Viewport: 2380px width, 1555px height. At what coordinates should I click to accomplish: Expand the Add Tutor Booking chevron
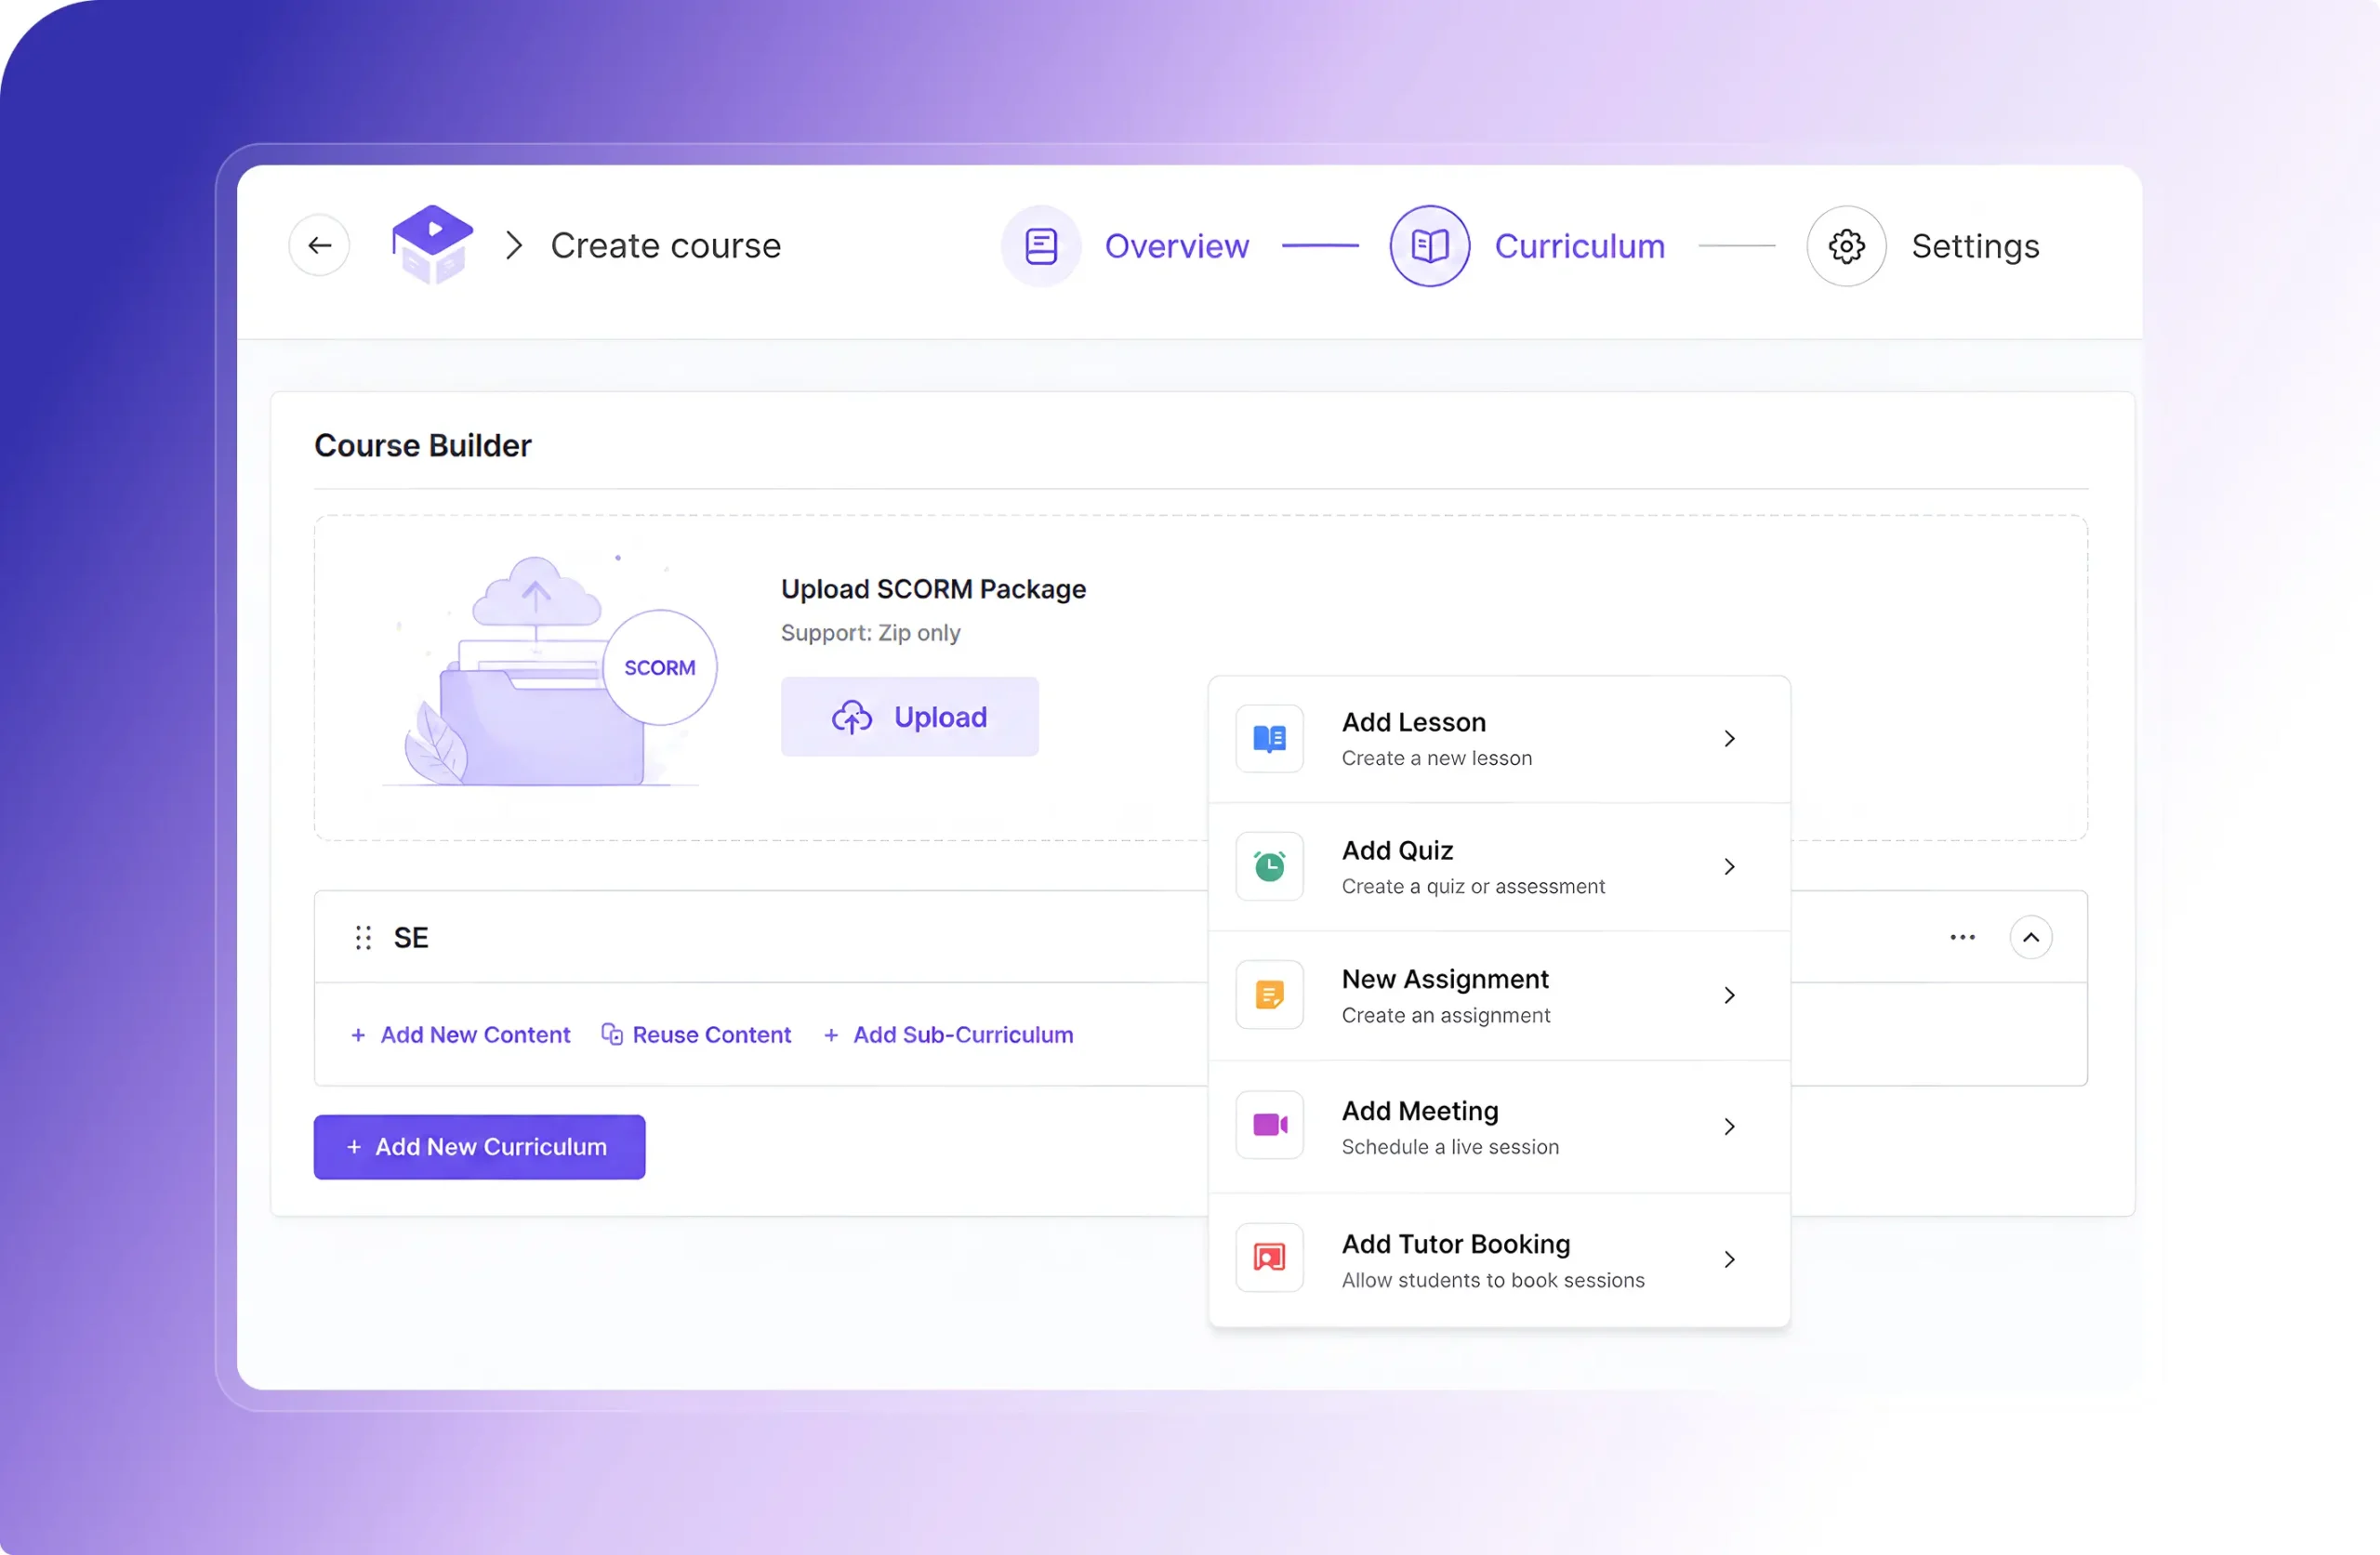coord(1729,1259)
